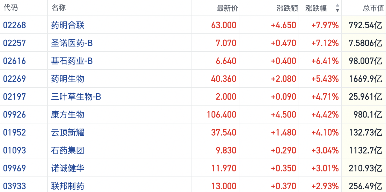
Task: Sort the table by 最新价 header
Action: coord(227,8)
